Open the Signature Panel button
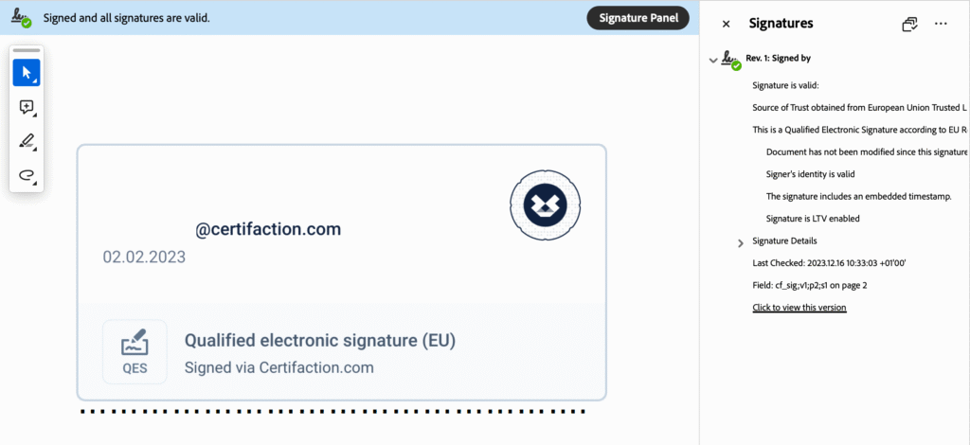Image resolution: width=970 pixels, height=445 pixels. (x=638, y=18)
